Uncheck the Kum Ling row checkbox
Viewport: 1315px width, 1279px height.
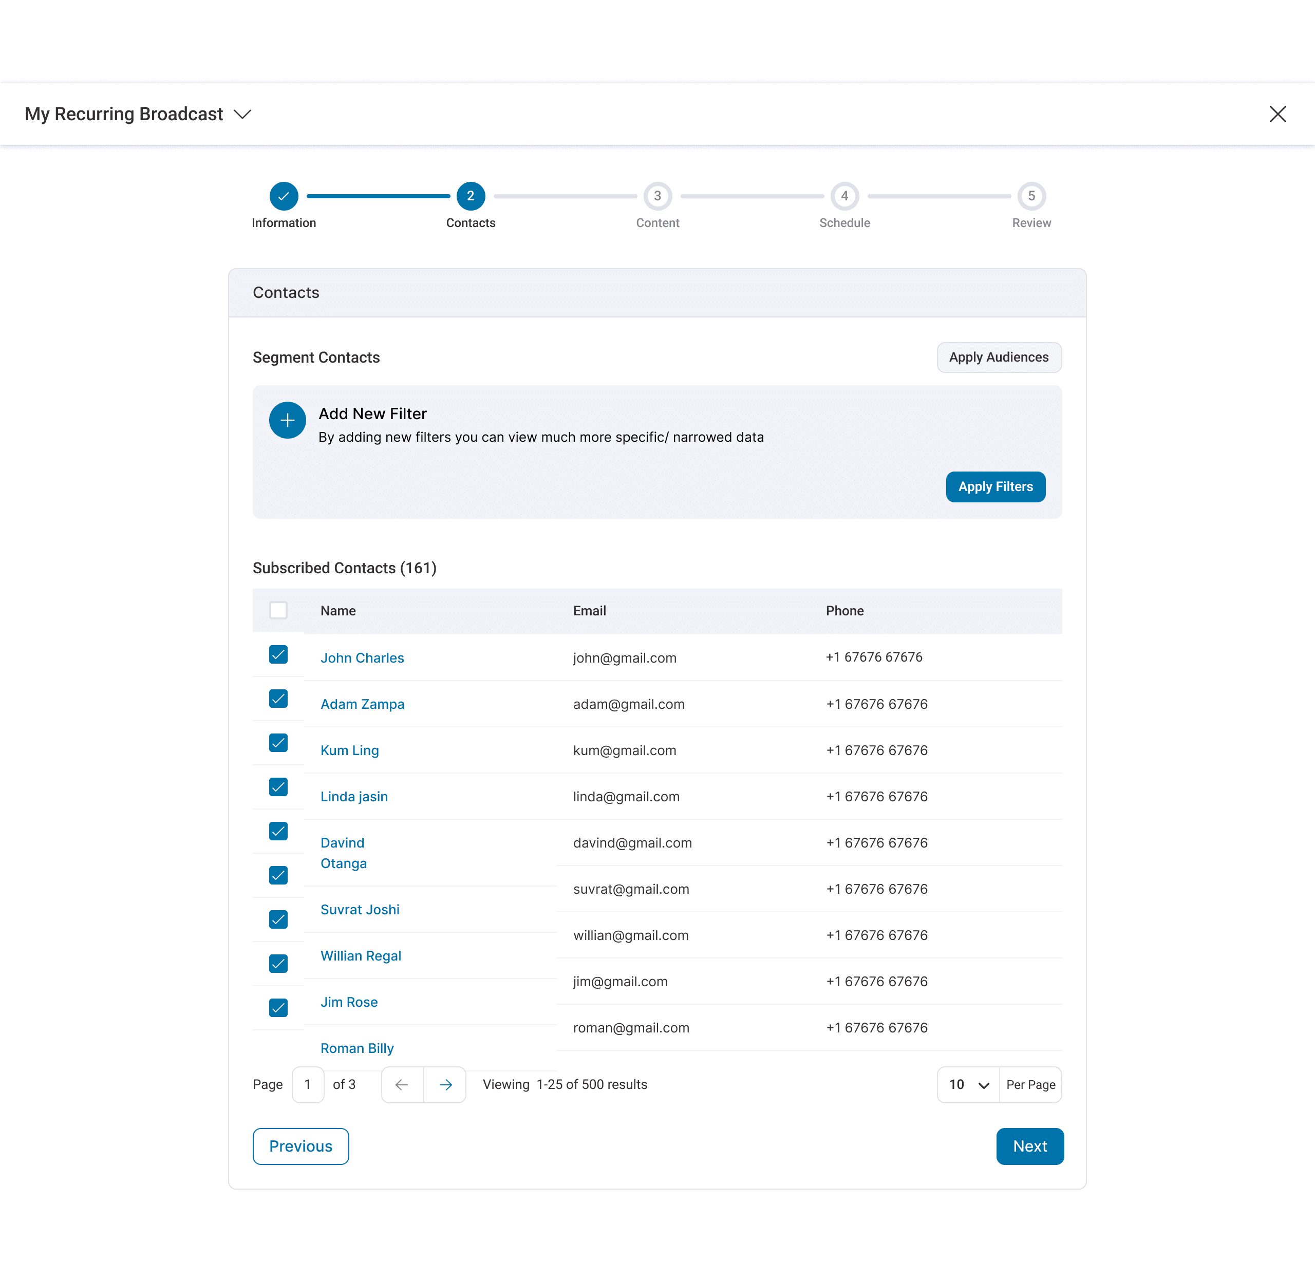(x=278, y=742)
